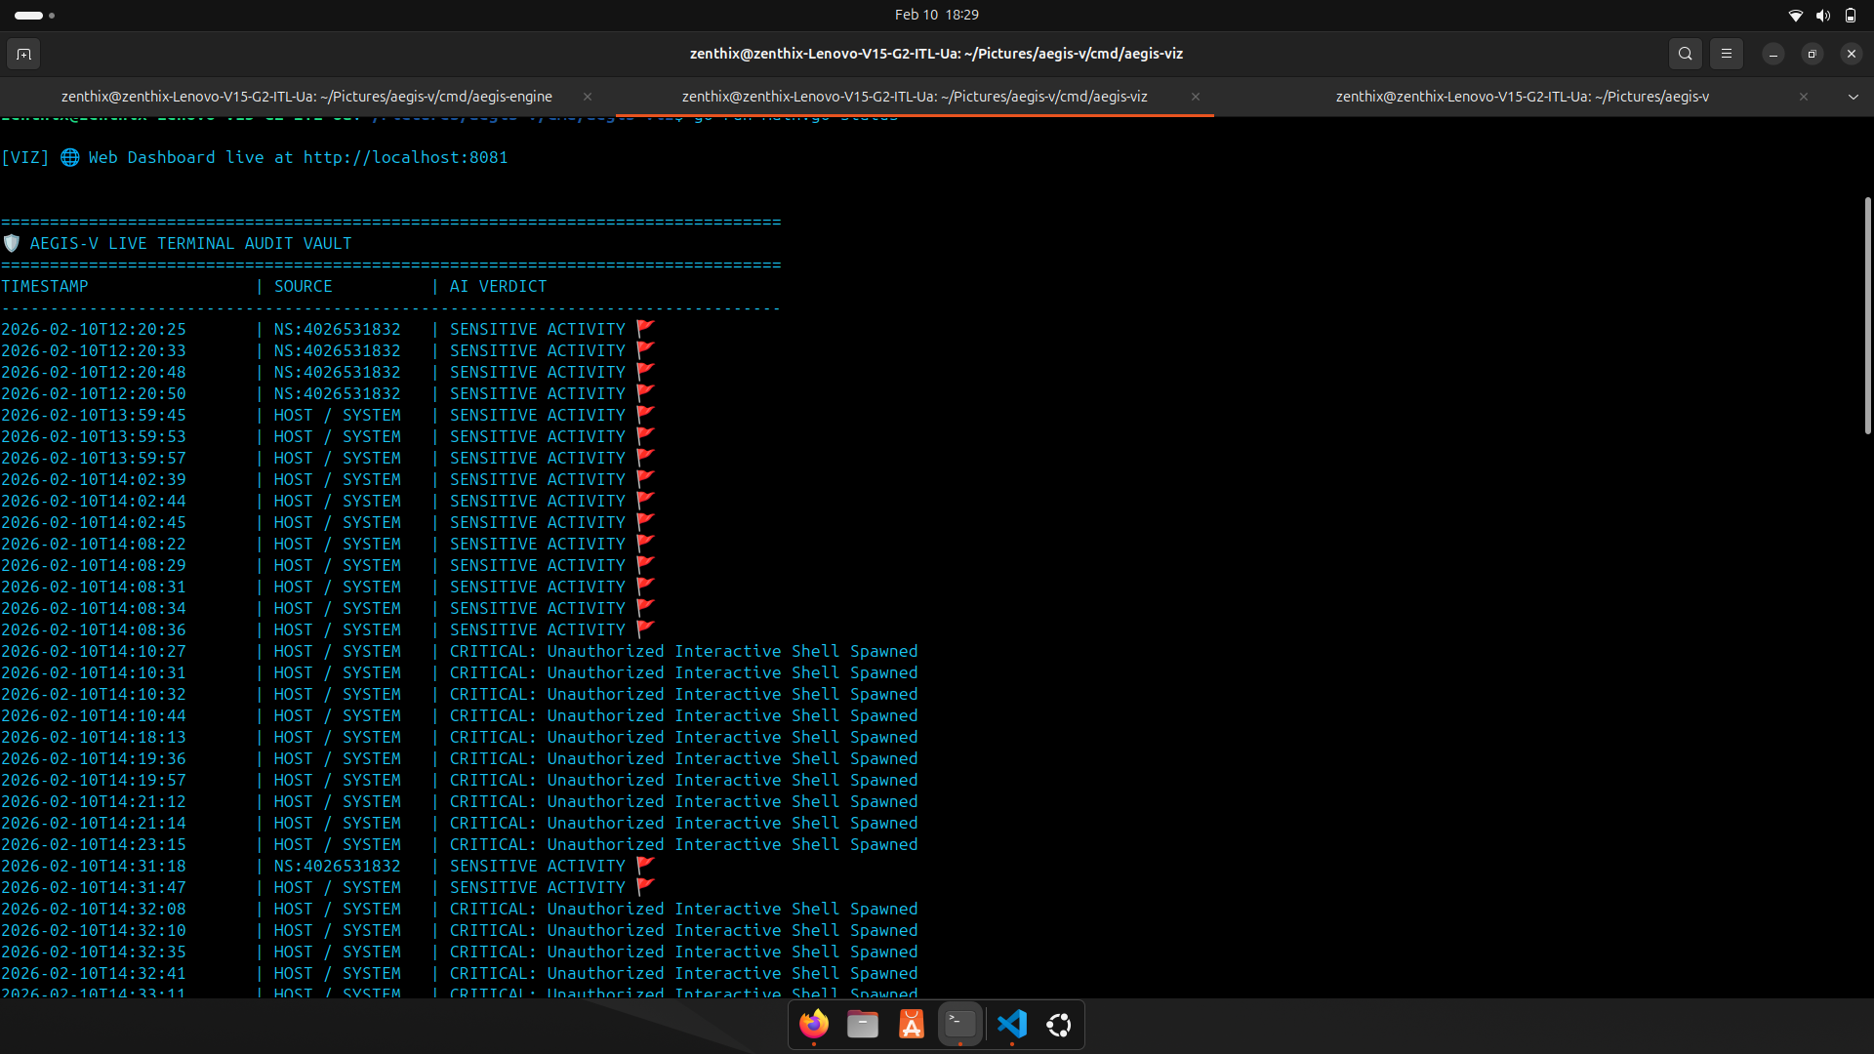This screenshot has height=1054, width=1874.
Task: Close the aegis-viz tab
Action: point(1195,97)
